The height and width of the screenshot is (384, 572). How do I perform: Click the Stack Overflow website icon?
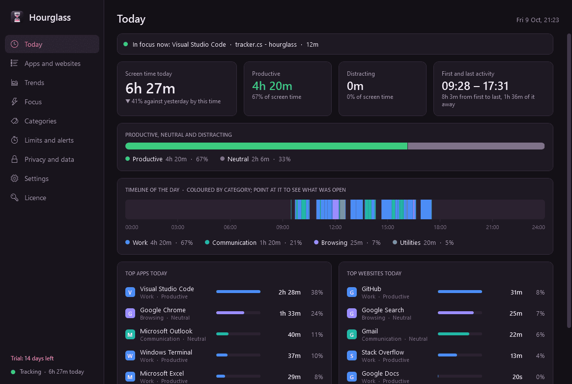352,355
